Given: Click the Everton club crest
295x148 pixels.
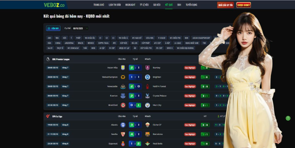Looking at the screenshot, I should (x=123, y=96).
